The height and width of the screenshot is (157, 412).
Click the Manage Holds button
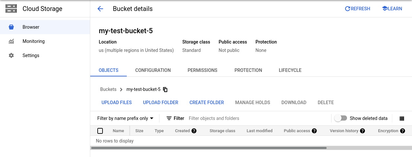253,103
